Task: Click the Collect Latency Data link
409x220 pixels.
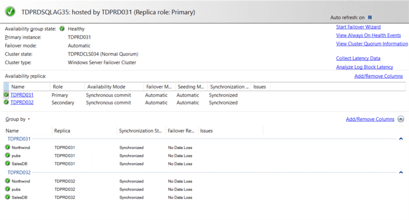Action: (358, 59)
